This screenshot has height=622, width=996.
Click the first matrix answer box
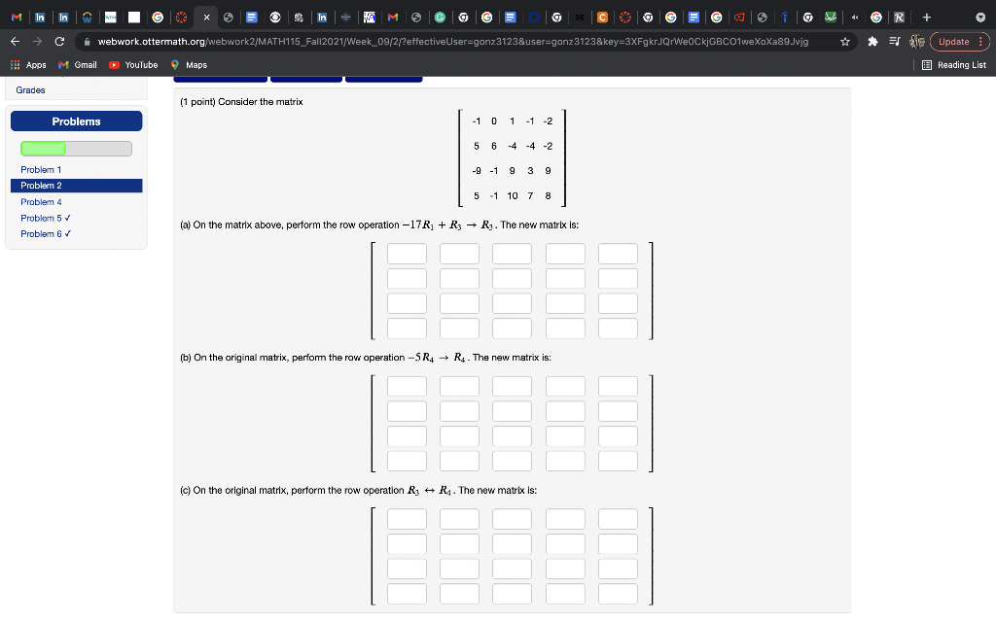407,253
